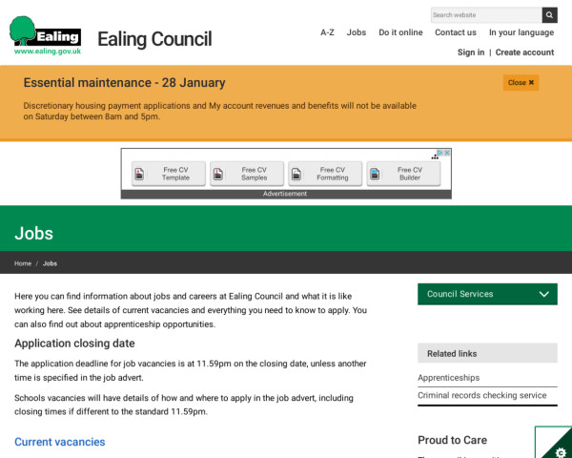Go to Home via the breadcrumb
572x458 pixels.
23,263
